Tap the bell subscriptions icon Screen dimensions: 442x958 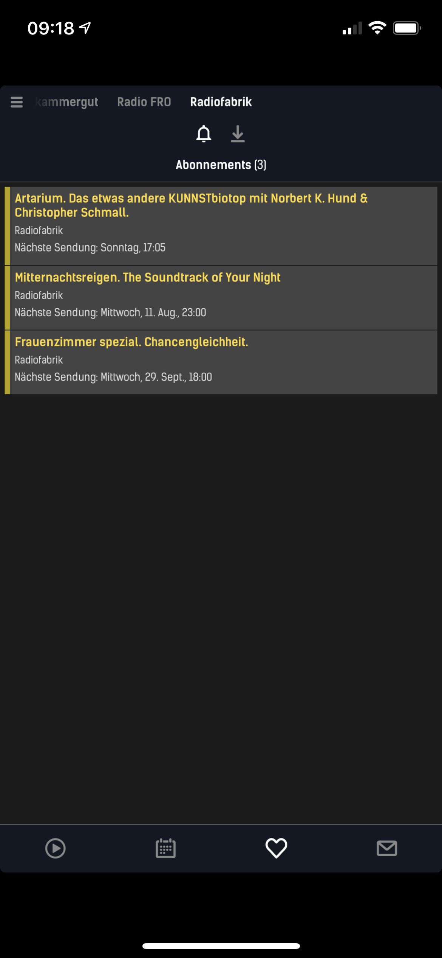(204, 134)
